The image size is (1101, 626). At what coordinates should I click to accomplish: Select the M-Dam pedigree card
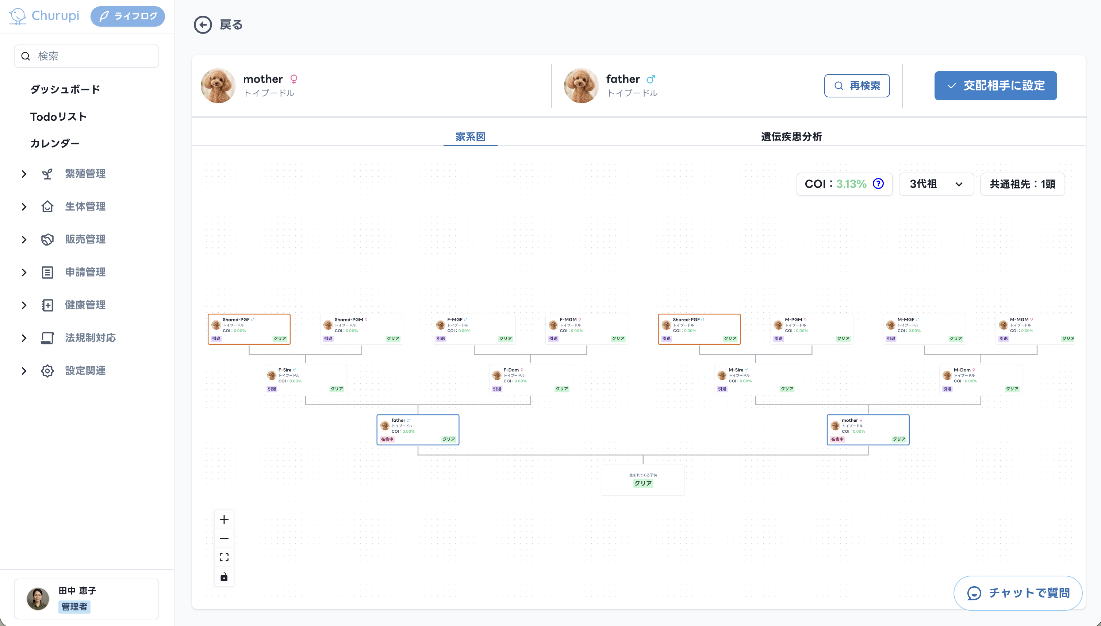tap(981, 380)
